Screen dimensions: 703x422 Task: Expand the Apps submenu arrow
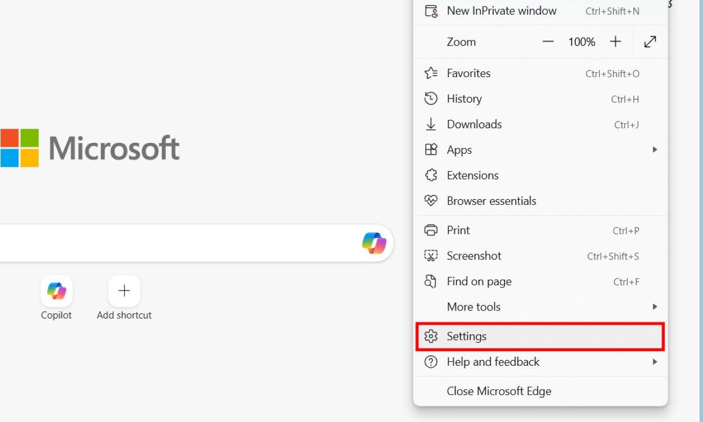coord(655,150)
